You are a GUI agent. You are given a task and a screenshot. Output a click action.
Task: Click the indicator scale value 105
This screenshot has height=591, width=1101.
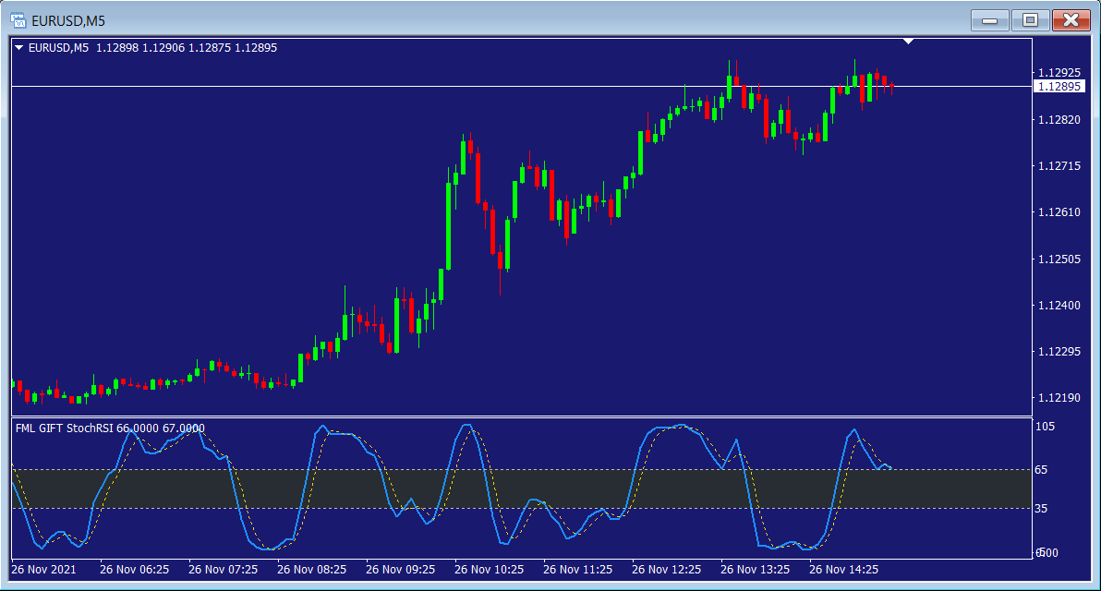[x=1047, y=427]
